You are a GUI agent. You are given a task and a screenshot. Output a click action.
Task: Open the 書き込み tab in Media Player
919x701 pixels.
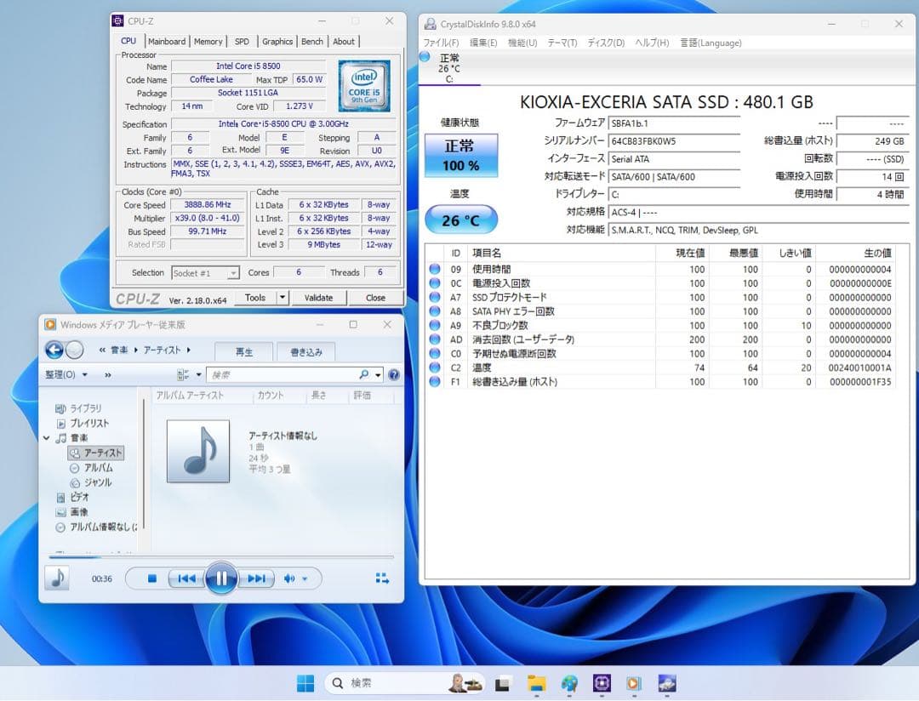pos(306,351)
